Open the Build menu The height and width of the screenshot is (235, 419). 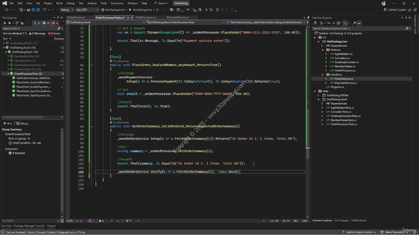(x=59, y=3)
